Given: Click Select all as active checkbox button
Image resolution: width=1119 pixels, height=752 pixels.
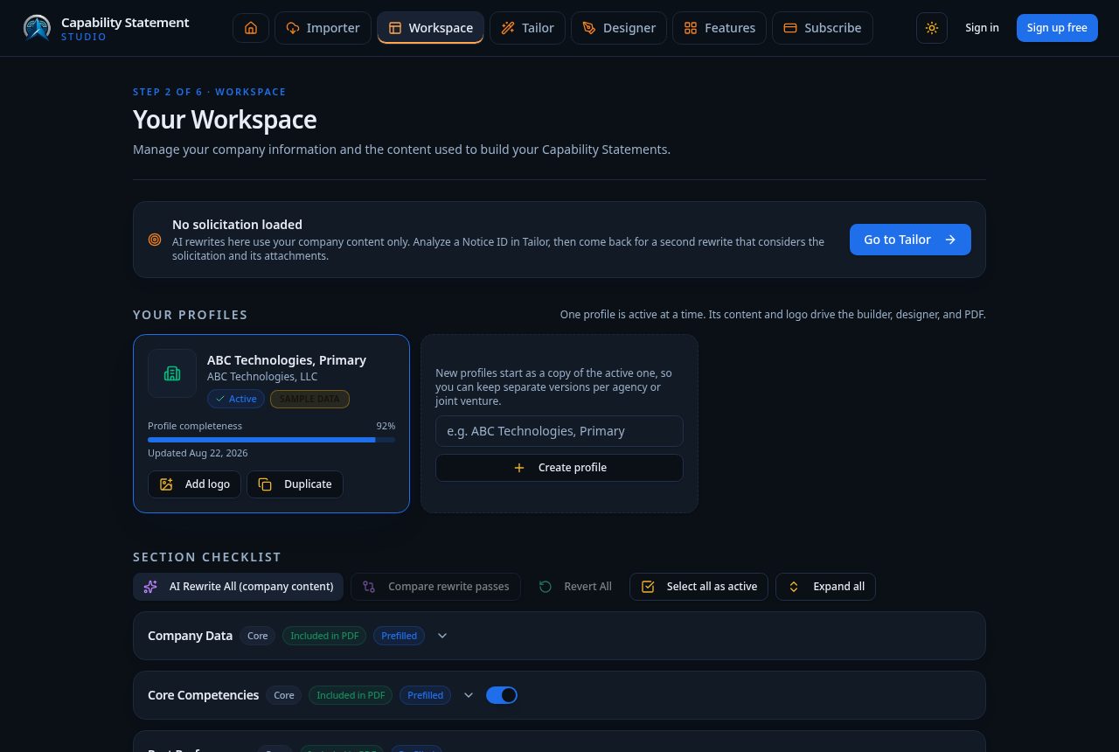Looking at the screenshot, I should [699, 587].
